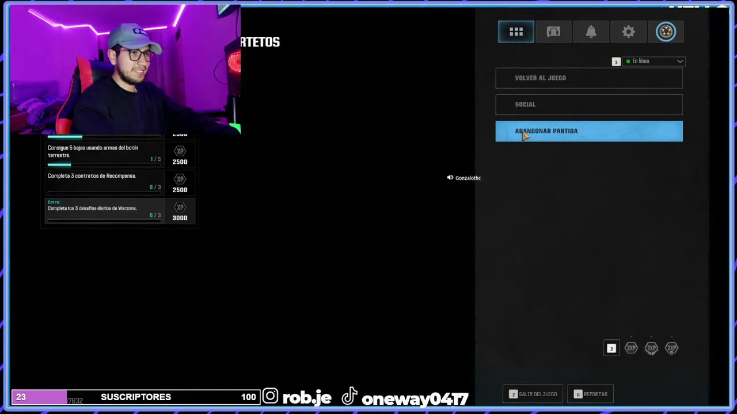This screenshot has width=737, height=414.
Task: Click the third 2XP token icon
Action: [x=671, y=348]
